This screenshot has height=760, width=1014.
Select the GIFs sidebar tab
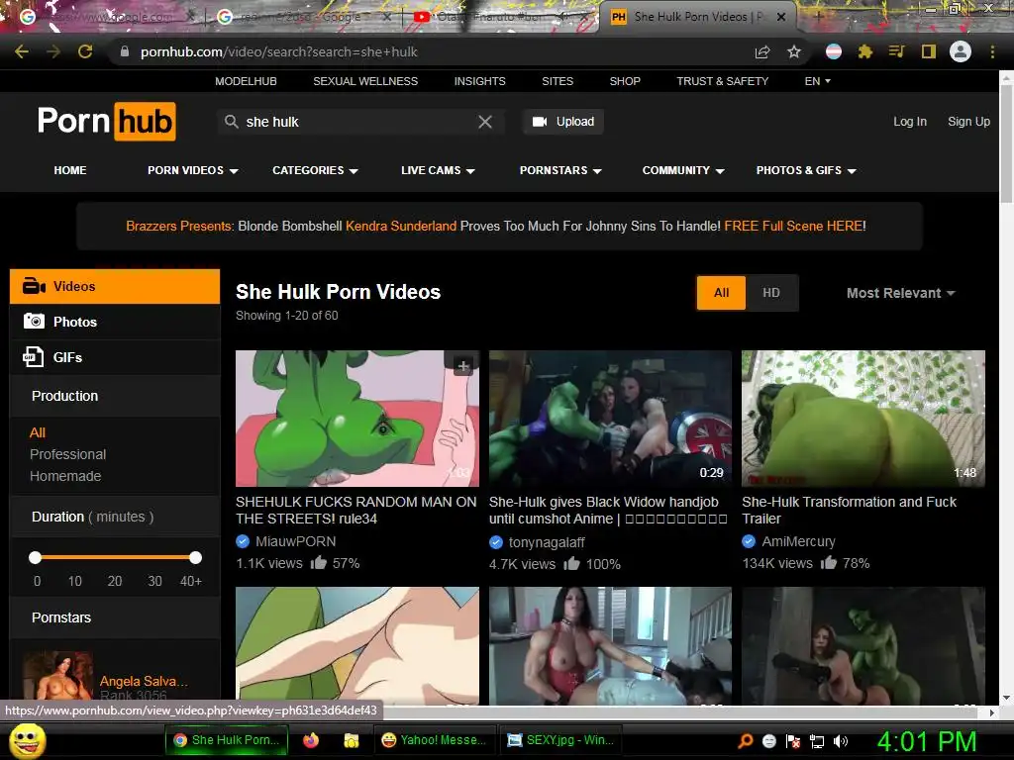pyautogui.click(x=115, y=357)
